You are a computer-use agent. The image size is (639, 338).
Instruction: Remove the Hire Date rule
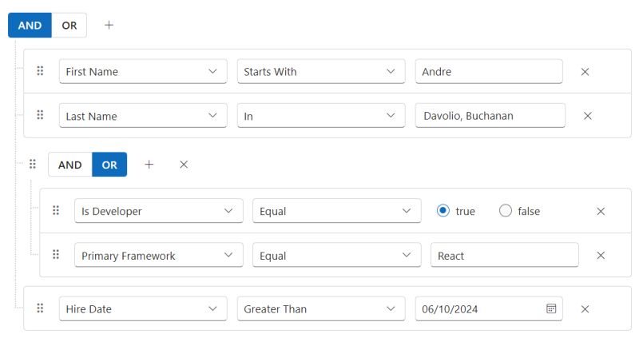coord(585,309)
